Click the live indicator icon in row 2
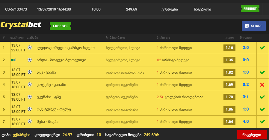 [x=12, y=60]
